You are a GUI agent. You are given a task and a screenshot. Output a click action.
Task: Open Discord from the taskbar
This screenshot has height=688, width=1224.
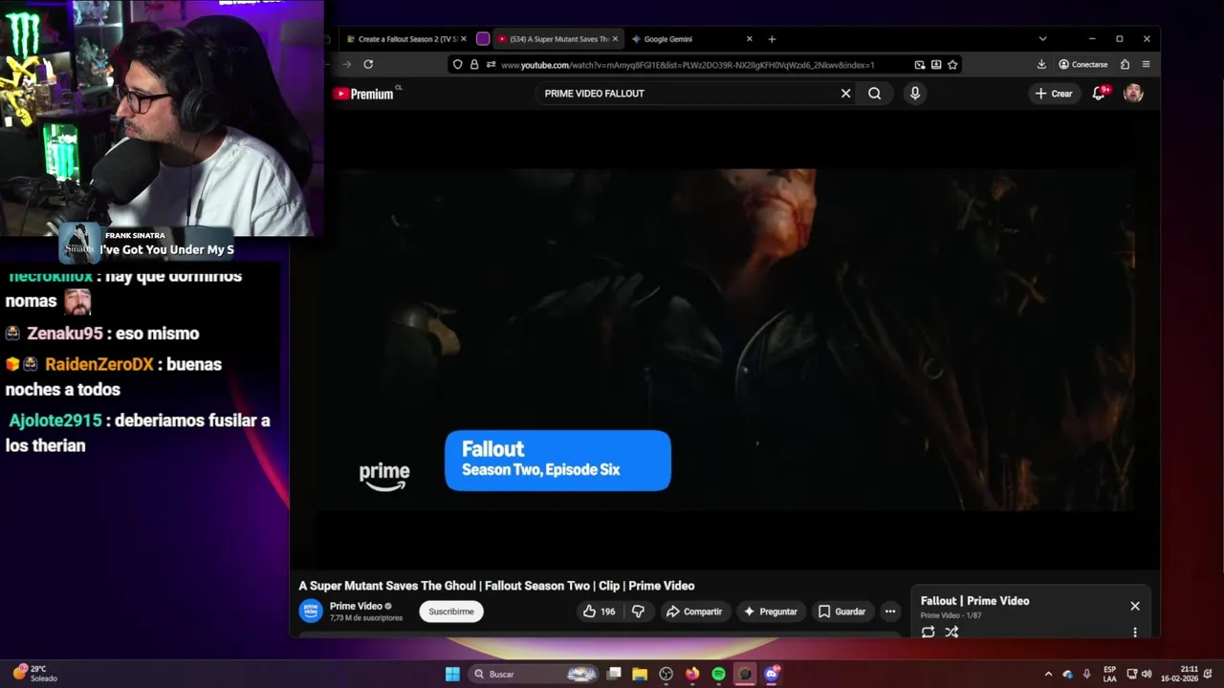(772, 674)
